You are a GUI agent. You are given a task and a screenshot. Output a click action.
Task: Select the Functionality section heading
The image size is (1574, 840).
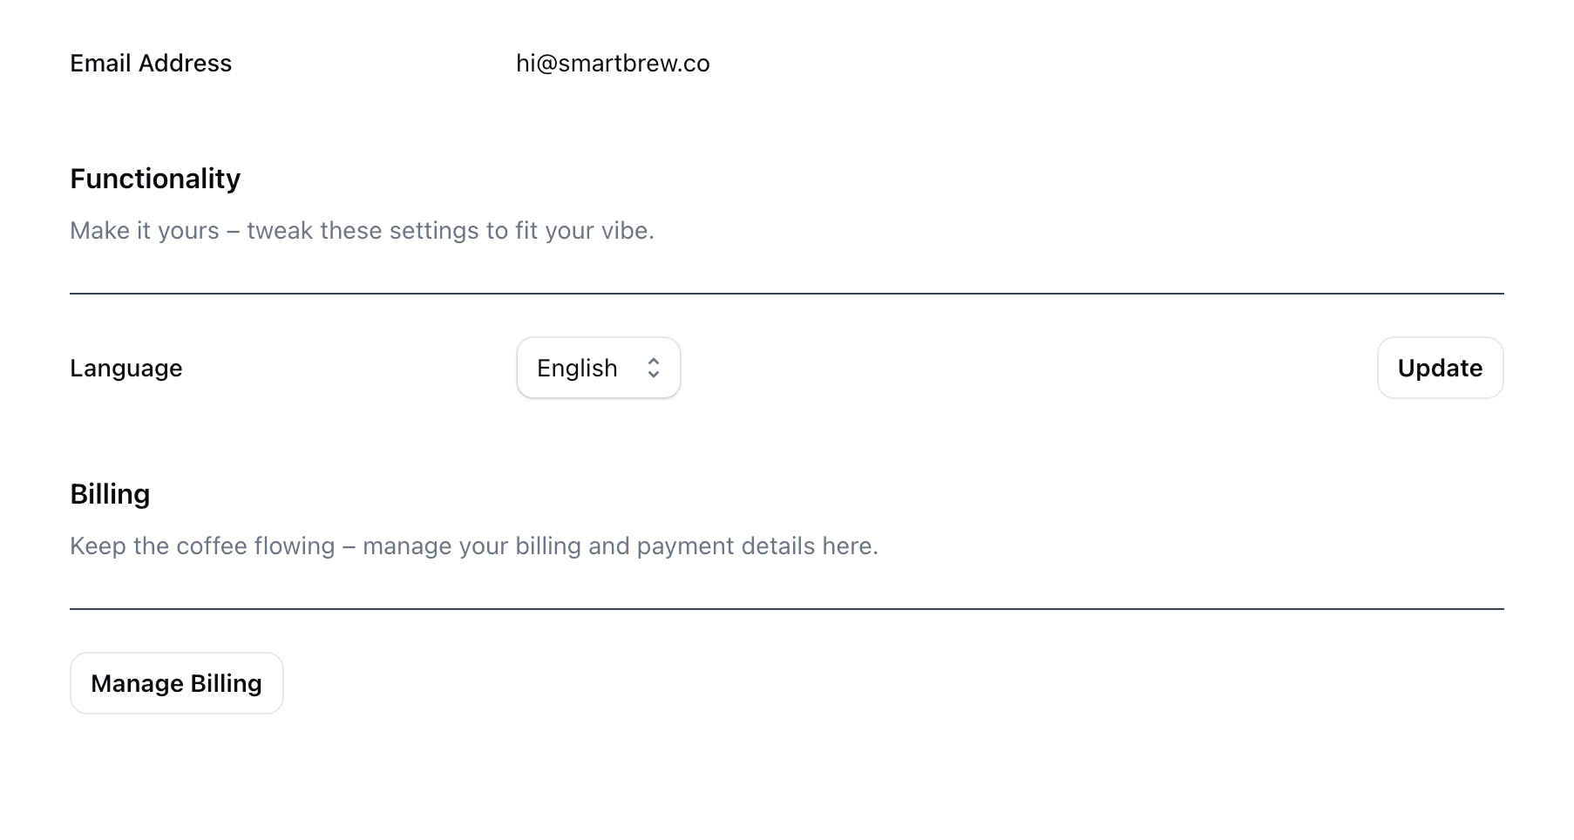click(x=155, y=179)
